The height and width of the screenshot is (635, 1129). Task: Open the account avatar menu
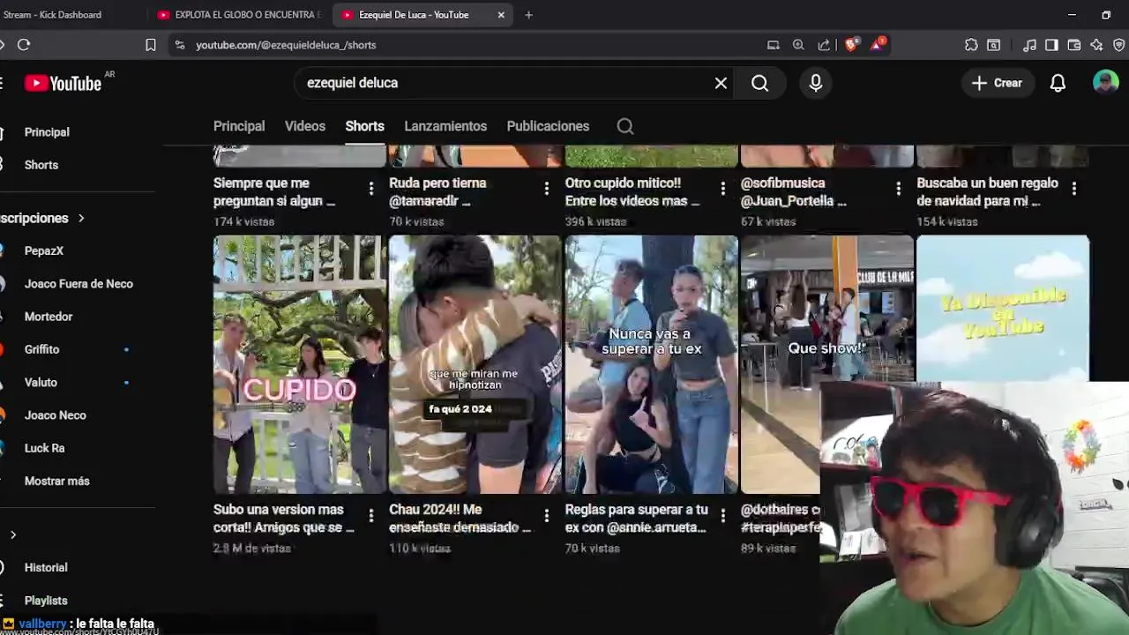(1105, 83)
